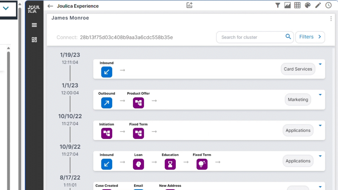338x190 pixels.
Task: Click the back arrow beside Joulica Experience
Action: [x=50, y=6]
